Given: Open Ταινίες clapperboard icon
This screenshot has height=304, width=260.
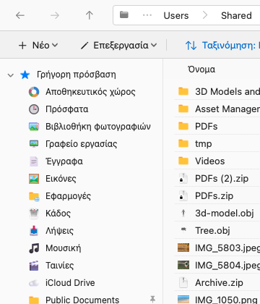Looking at the screenshot, I should [x=34, y=266].
